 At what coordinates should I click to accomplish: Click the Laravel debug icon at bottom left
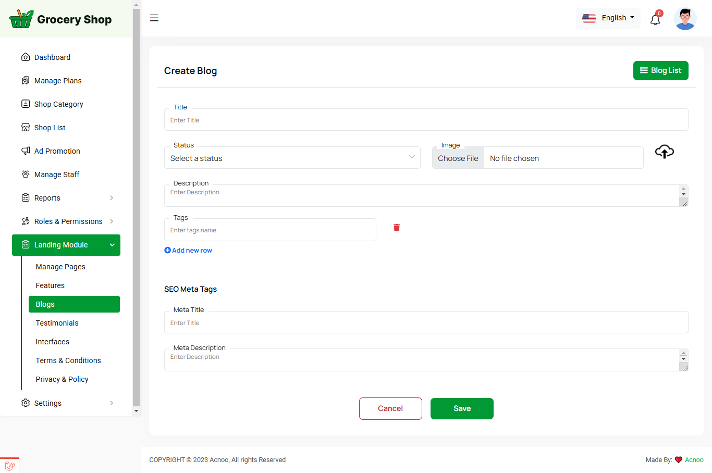tap(9, 466)
